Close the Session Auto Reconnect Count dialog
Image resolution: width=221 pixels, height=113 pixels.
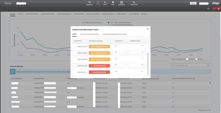tap(148, 29)
